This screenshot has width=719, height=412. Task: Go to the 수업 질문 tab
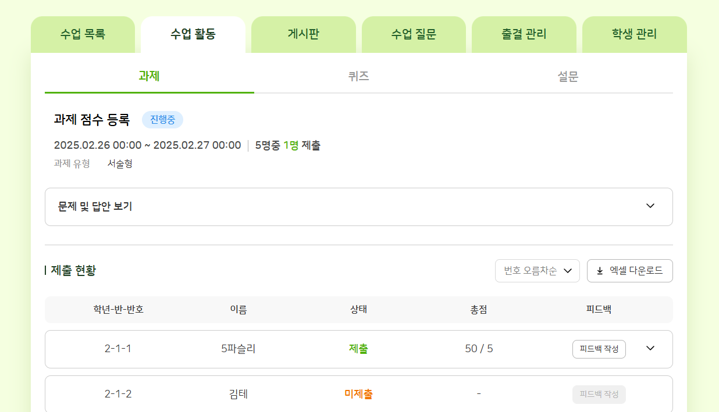pos(414,34)
